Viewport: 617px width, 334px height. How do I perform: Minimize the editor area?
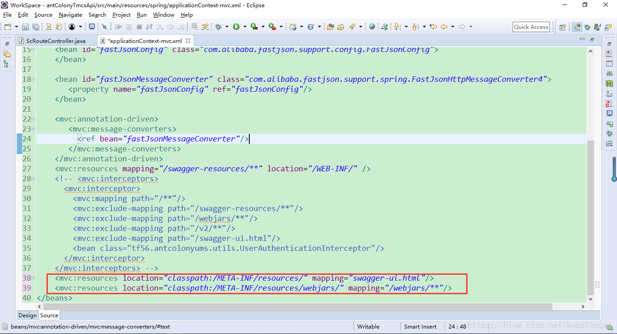[x=582, y=40]
